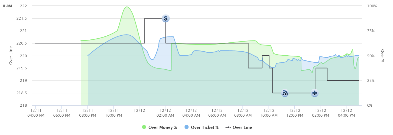Image resolution: width=393 pixels, height=135 pixels.
Task: Toggle the Over Money % series label
Action: tap(163, 127)
